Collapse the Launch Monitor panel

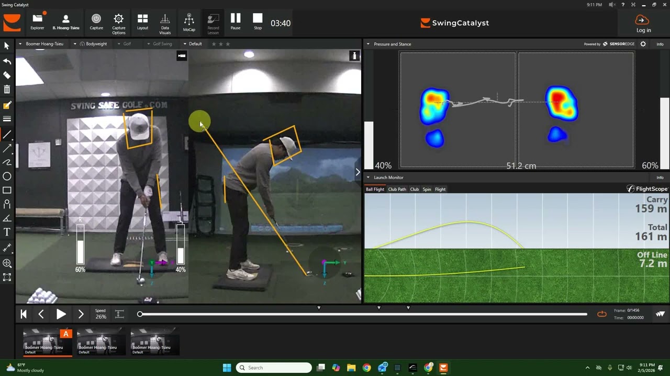tap(368, 178)
